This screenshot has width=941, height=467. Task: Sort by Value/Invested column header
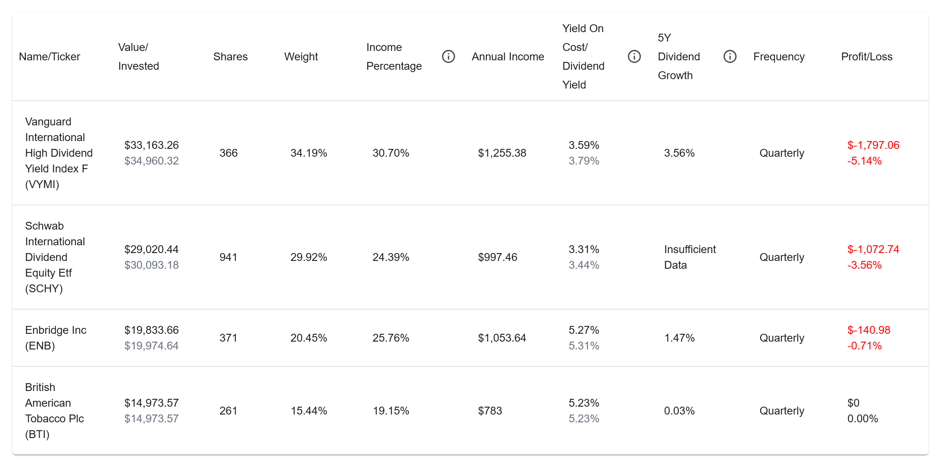coord(138,56)
